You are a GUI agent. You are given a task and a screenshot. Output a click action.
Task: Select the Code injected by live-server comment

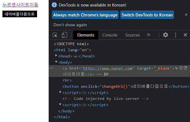point(105,99)
